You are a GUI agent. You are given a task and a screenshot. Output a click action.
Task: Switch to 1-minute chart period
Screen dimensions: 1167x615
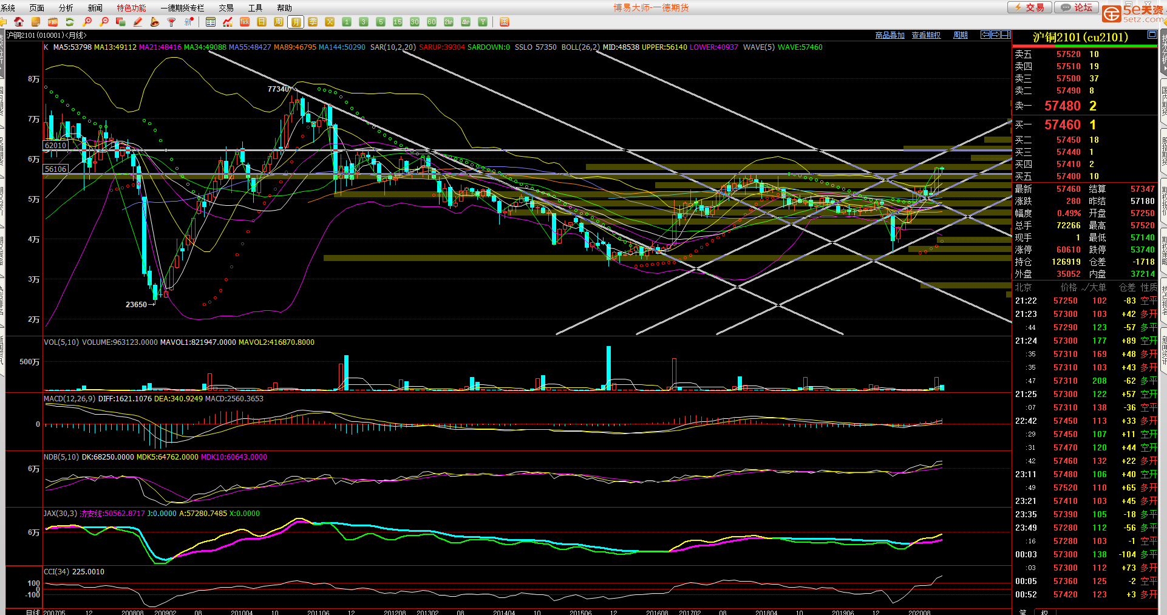(x=347, y=22)
